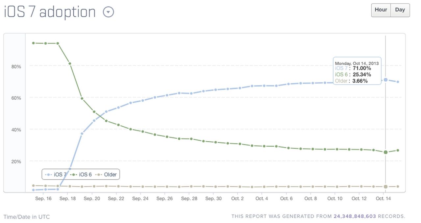Image resolution: width=421 pixels, height=223 pixels.
Task: Click the highlighted iOS 7 point on Oct. 14
Action: click(x=385, y=80)
